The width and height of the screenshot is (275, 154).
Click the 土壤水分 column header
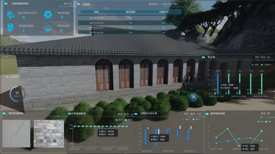[x=163, y=12]
